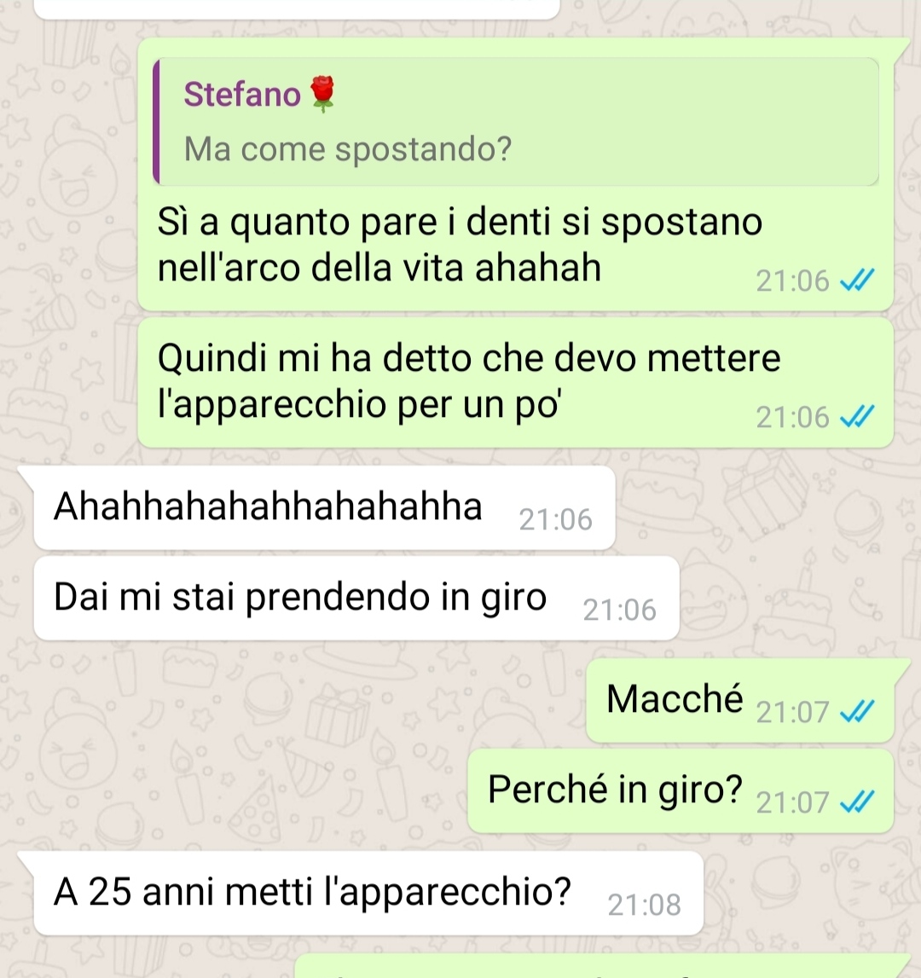Image resolution: width=921 pixels, height=978 pixels.
Task: Tap read receipt ticks on 'nell'arco della vita' message
Action: tap(857, 281)
